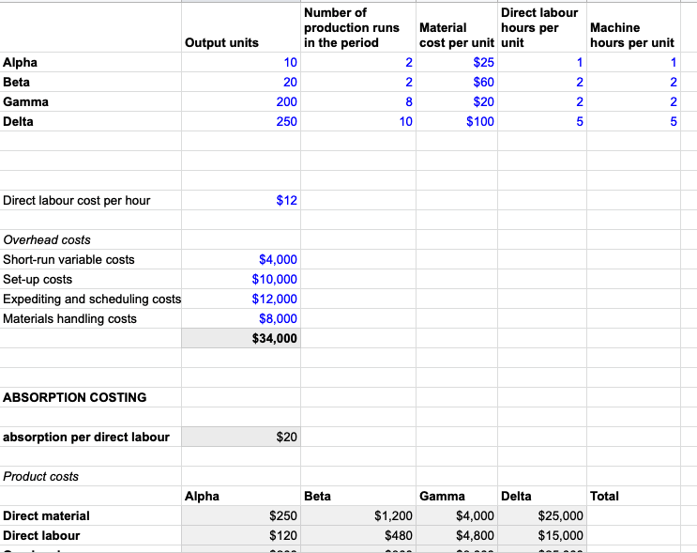Screen dimensions: 697x553
Task: Select the Short-run variable costs label
Action: (x=69, y=259)
